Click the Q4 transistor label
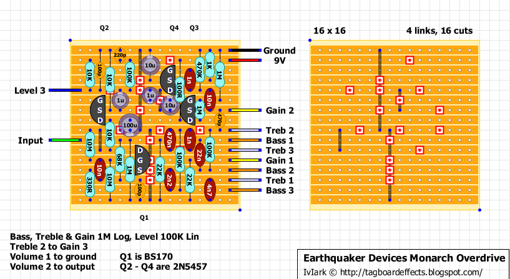 point(174,28)
